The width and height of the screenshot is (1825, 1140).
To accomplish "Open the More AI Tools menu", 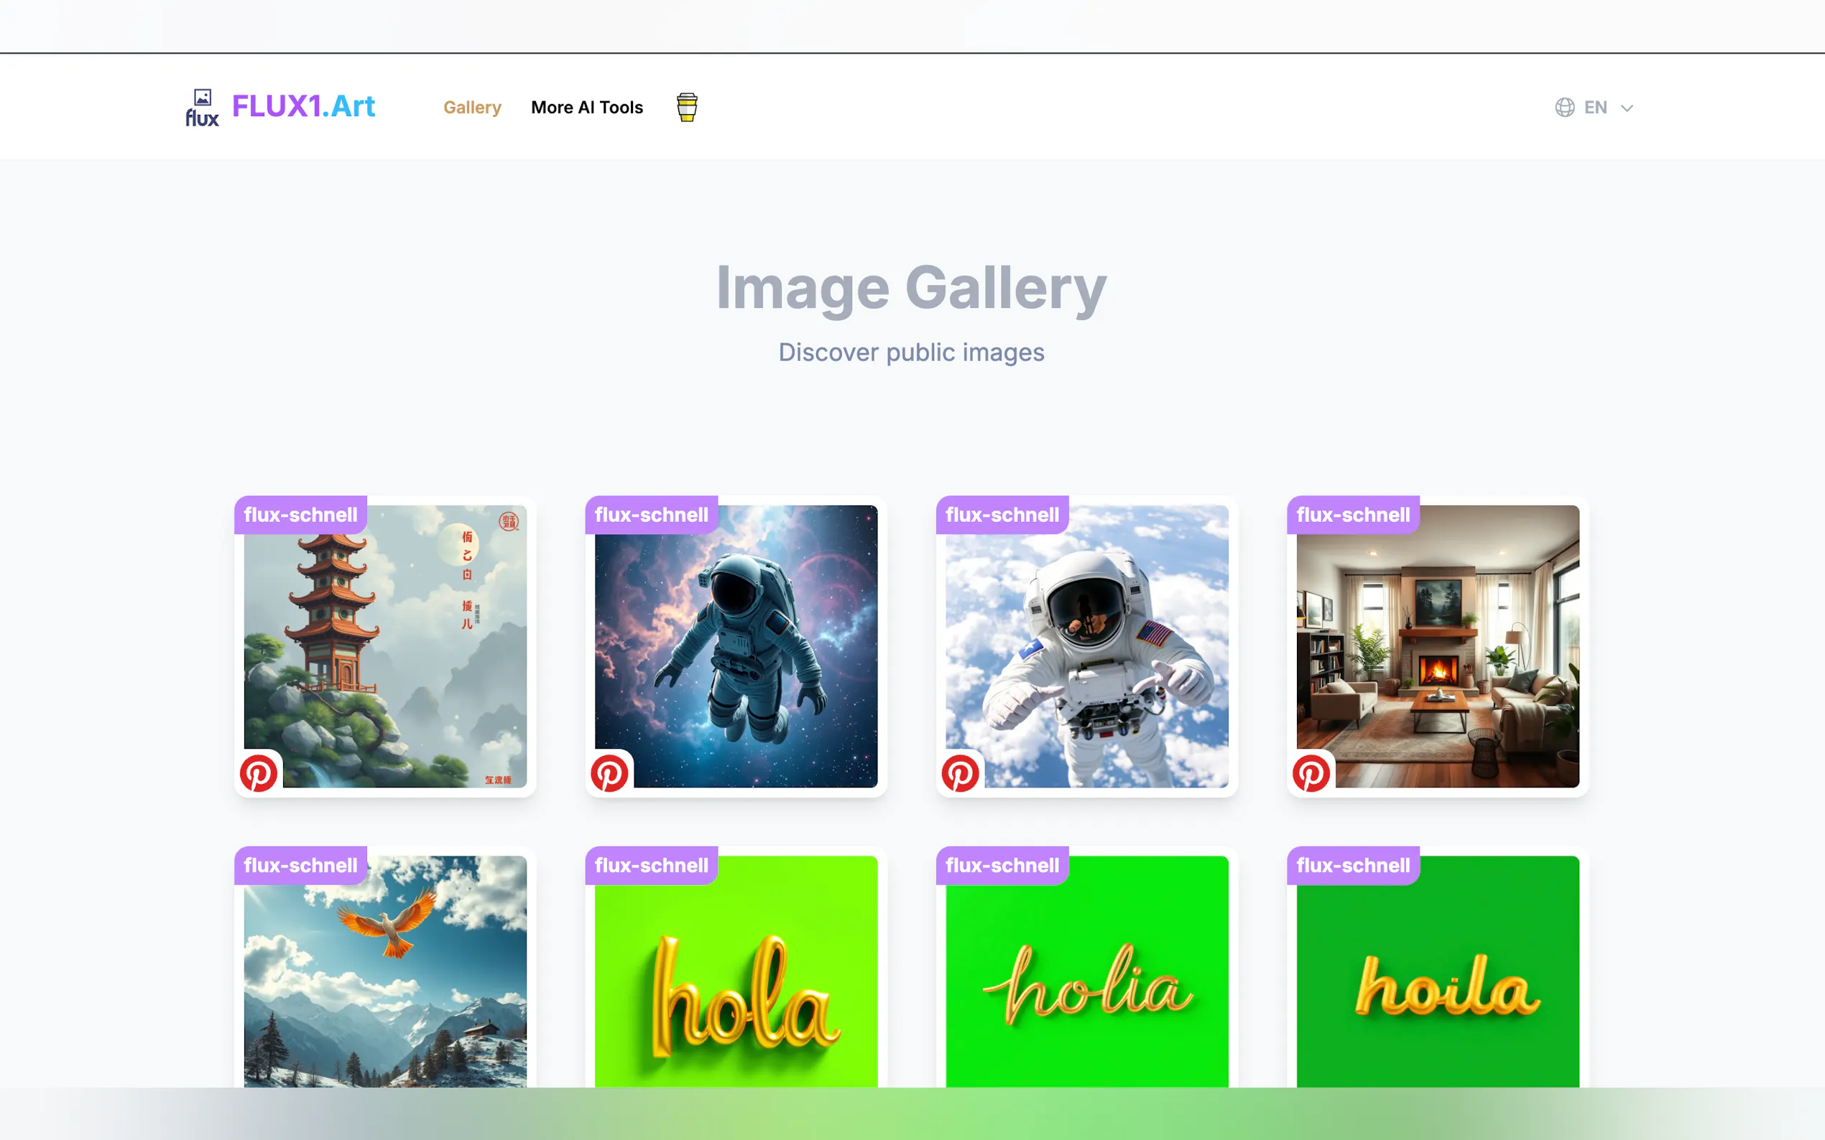I will point(587,107).
